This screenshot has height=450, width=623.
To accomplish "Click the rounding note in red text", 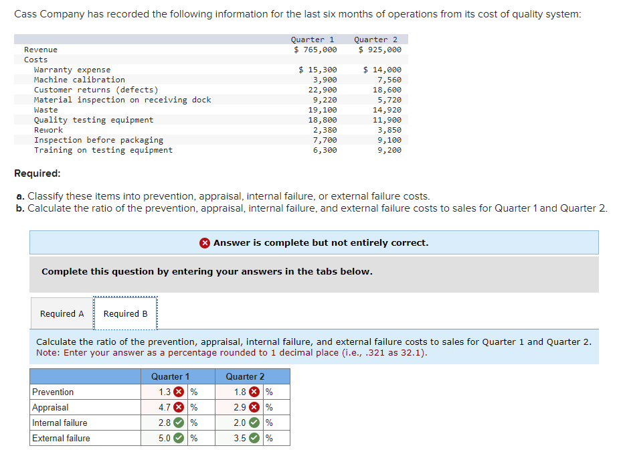I will pyautogui.click(x=232, y=353).
